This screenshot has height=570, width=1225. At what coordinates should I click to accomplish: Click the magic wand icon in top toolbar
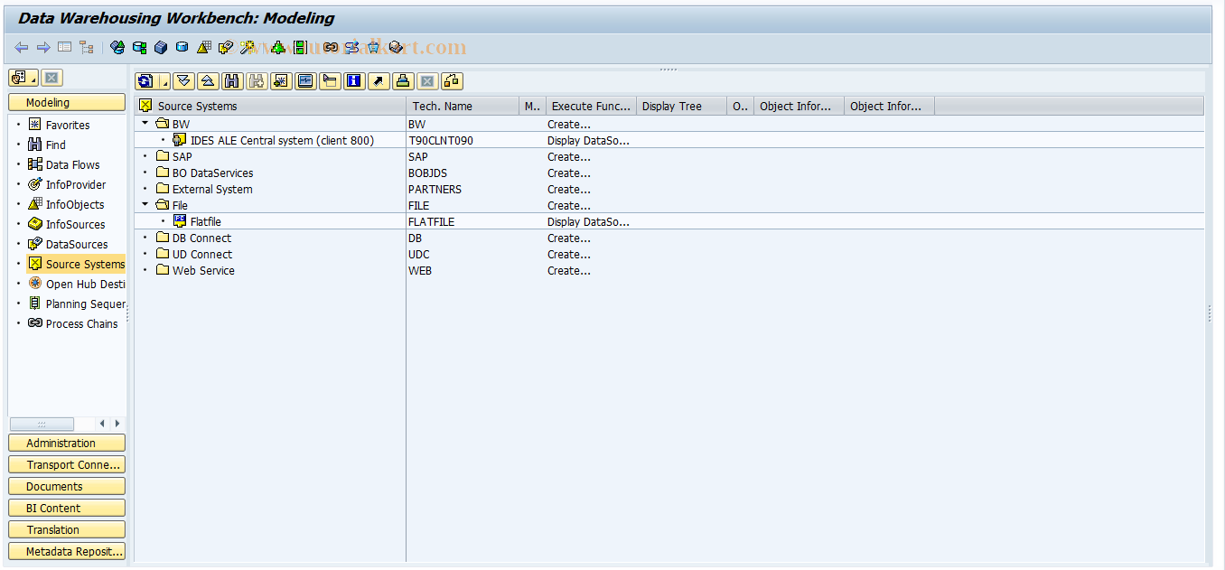pyautogui.click(x=248, y=47)
